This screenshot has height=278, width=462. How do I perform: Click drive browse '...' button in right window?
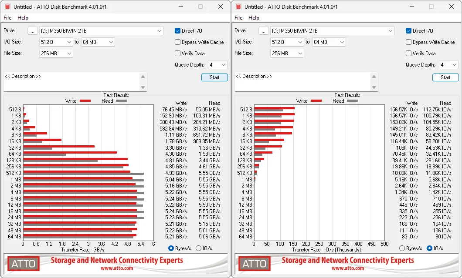click(x=264, y=30)
